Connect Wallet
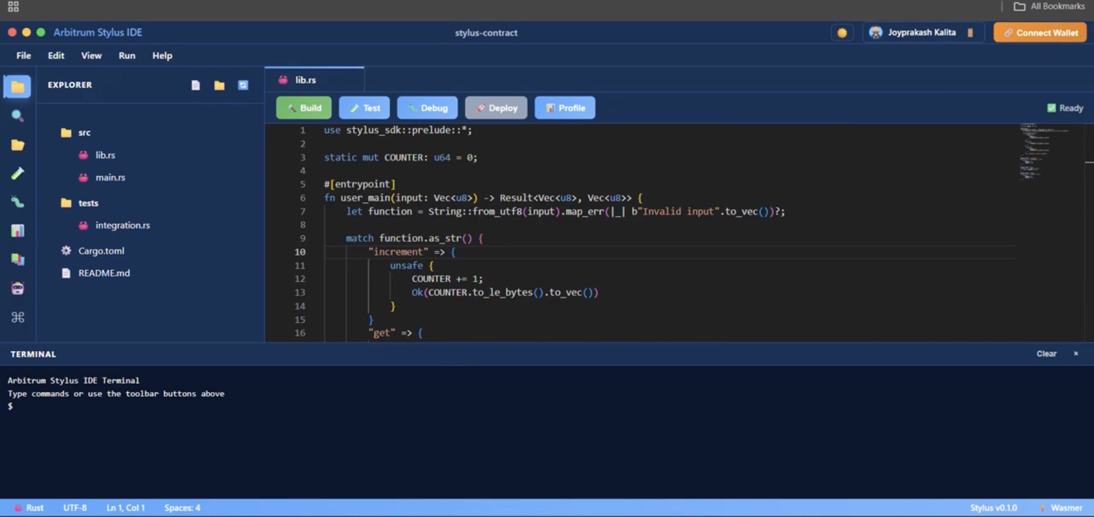1094x517 pixels. tap(1040, 33)
